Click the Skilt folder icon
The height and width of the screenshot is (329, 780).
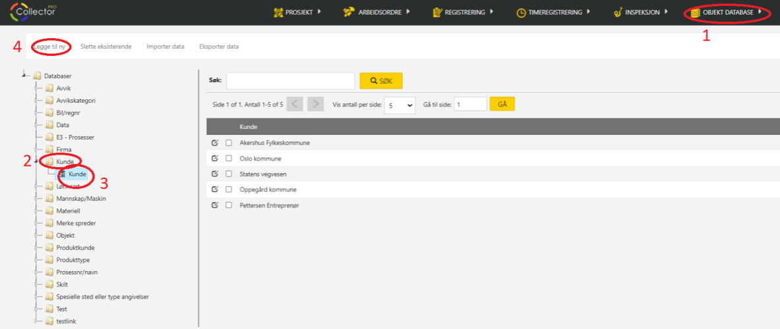tap(49, 284)
